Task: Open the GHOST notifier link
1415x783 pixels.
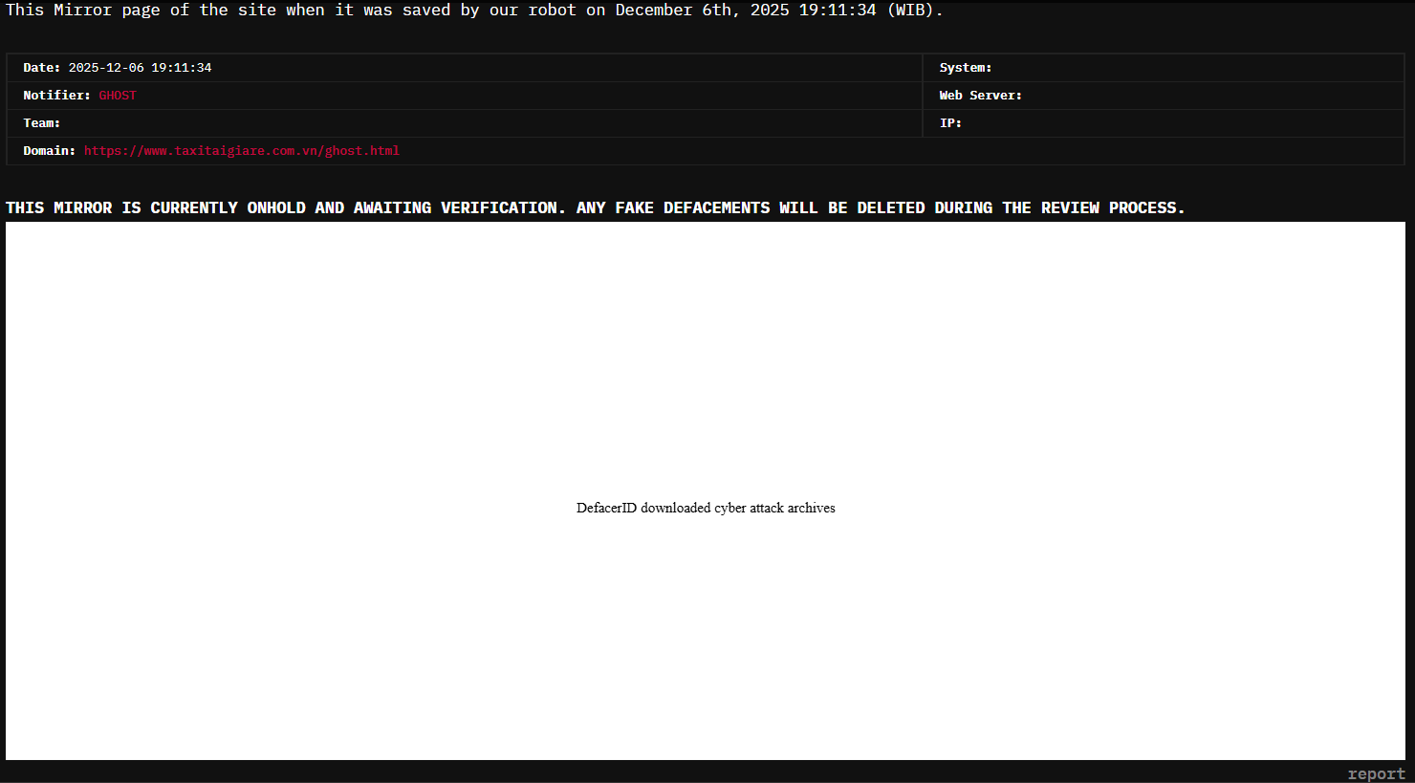Action: tap(117, 96)
